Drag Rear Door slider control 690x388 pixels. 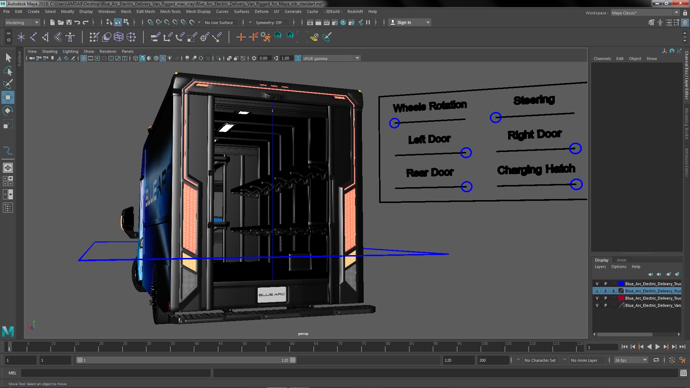tap(465, 186)
